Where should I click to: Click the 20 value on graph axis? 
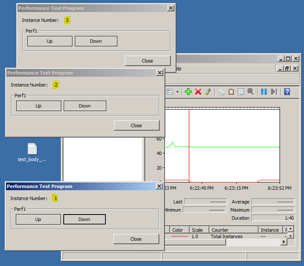159,168
